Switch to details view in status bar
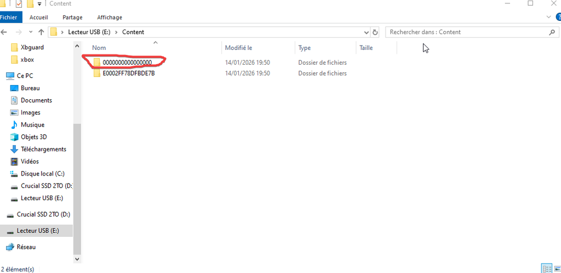Viewport: 561px width, 273px height. coord(546,269)
